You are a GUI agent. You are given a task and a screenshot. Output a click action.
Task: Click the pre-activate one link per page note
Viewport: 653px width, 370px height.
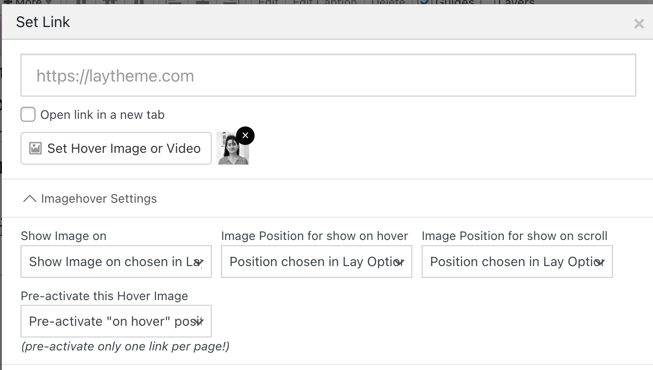(125, 346)
